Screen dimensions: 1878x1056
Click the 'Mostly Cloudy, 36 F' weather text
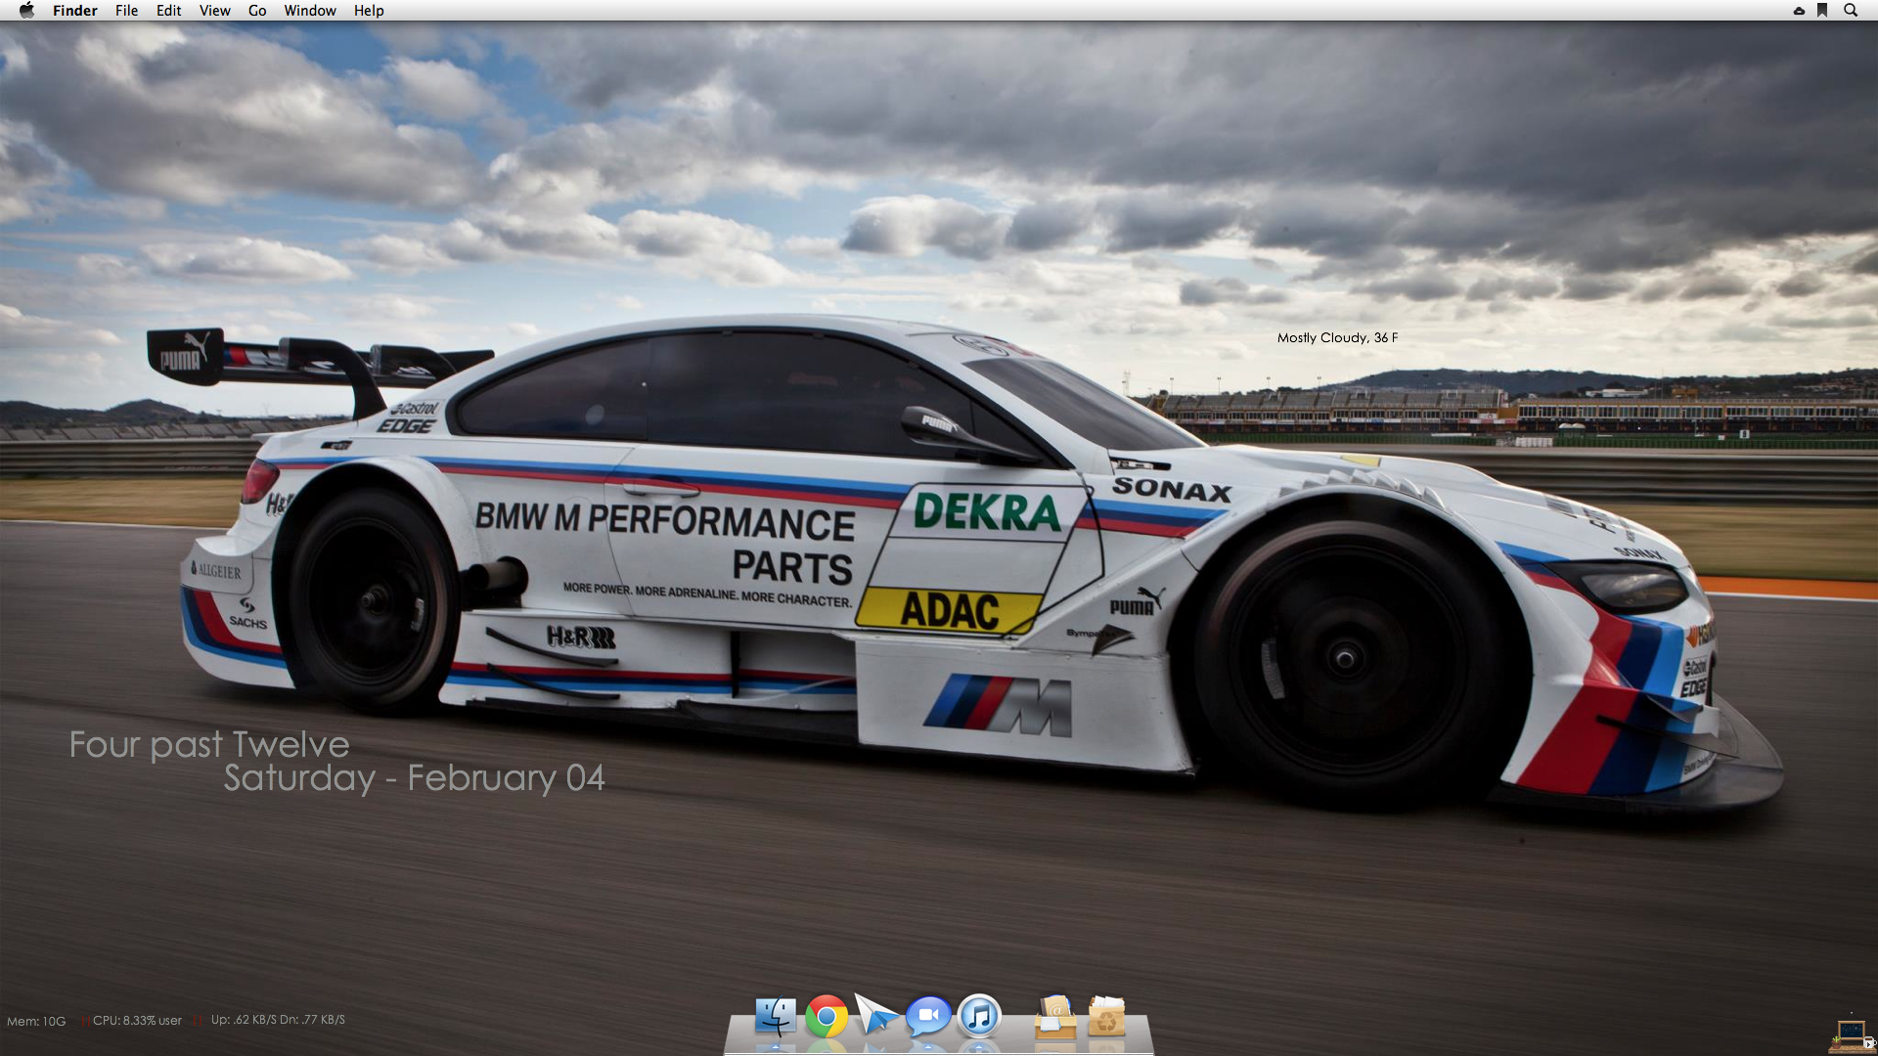(1337, 337)
